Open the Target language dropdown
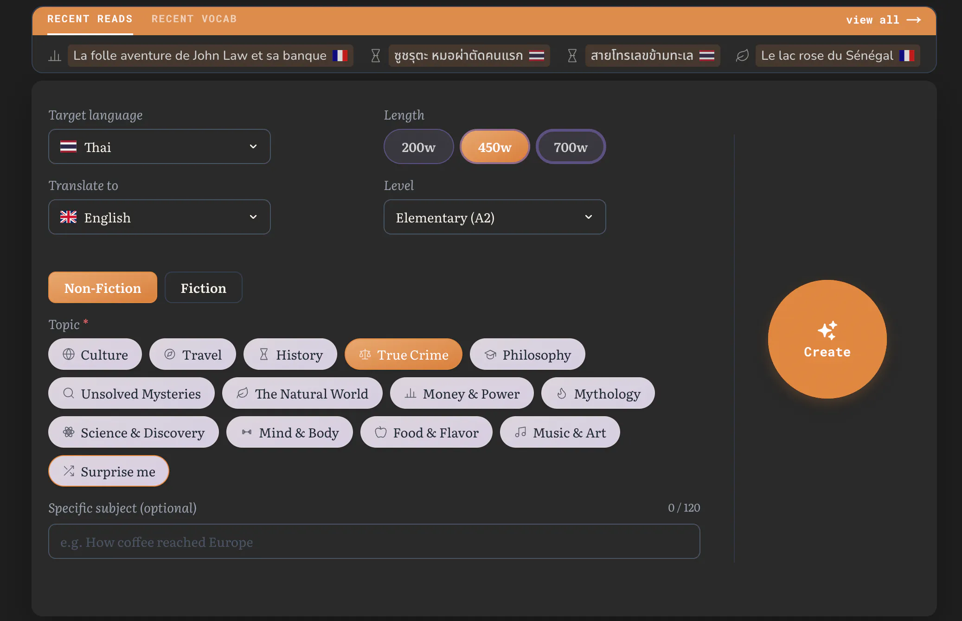Image resolution: width=962 pixels, height=621 pixels. (160, 146)
